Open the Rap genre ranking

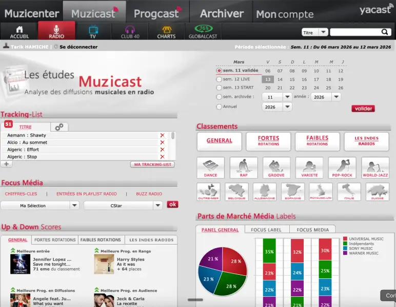coord(244,168)
